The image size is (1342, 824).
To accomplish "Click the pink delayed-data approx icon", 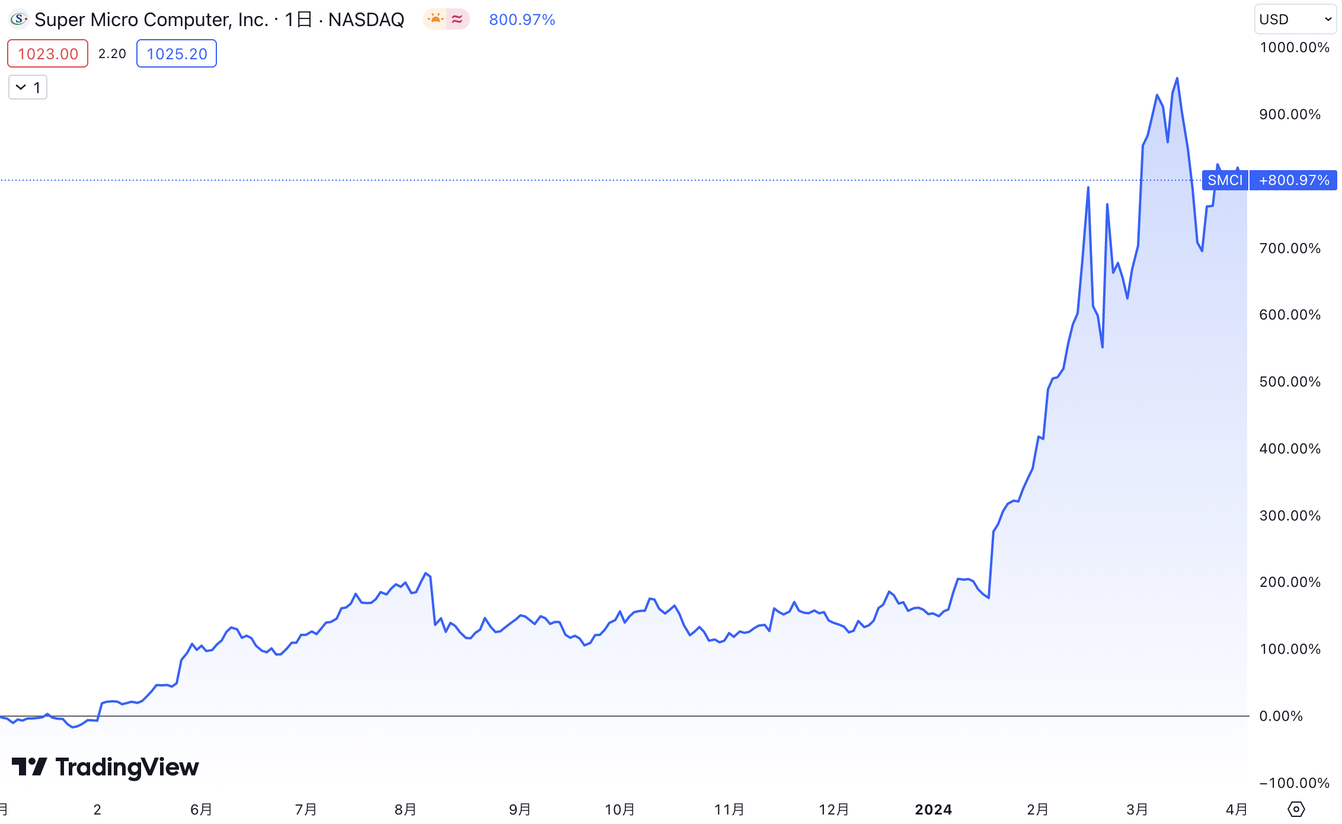I will click(x=457, y=20).
